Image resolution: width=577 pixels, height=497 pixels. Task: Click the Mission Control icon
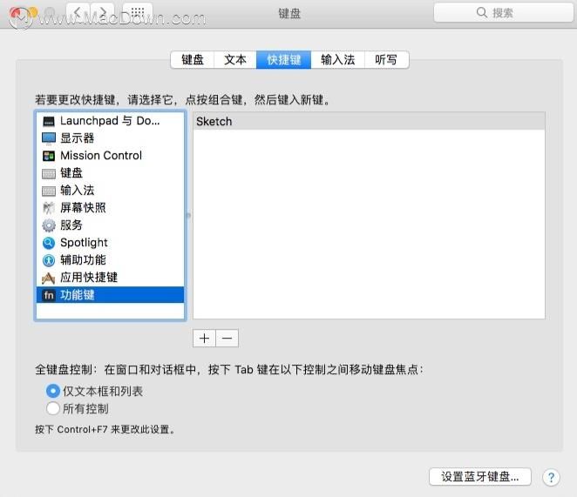pos(49,156)
